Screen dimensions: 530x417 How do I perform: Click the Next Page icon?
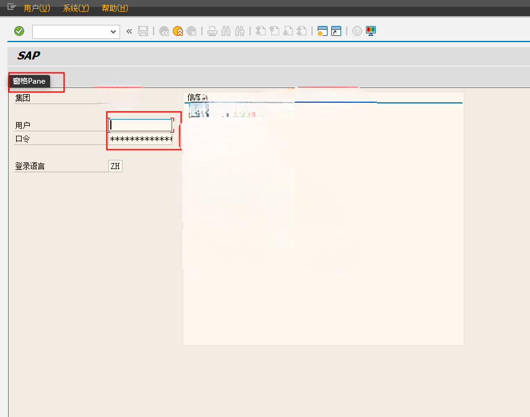click(288, 31)
